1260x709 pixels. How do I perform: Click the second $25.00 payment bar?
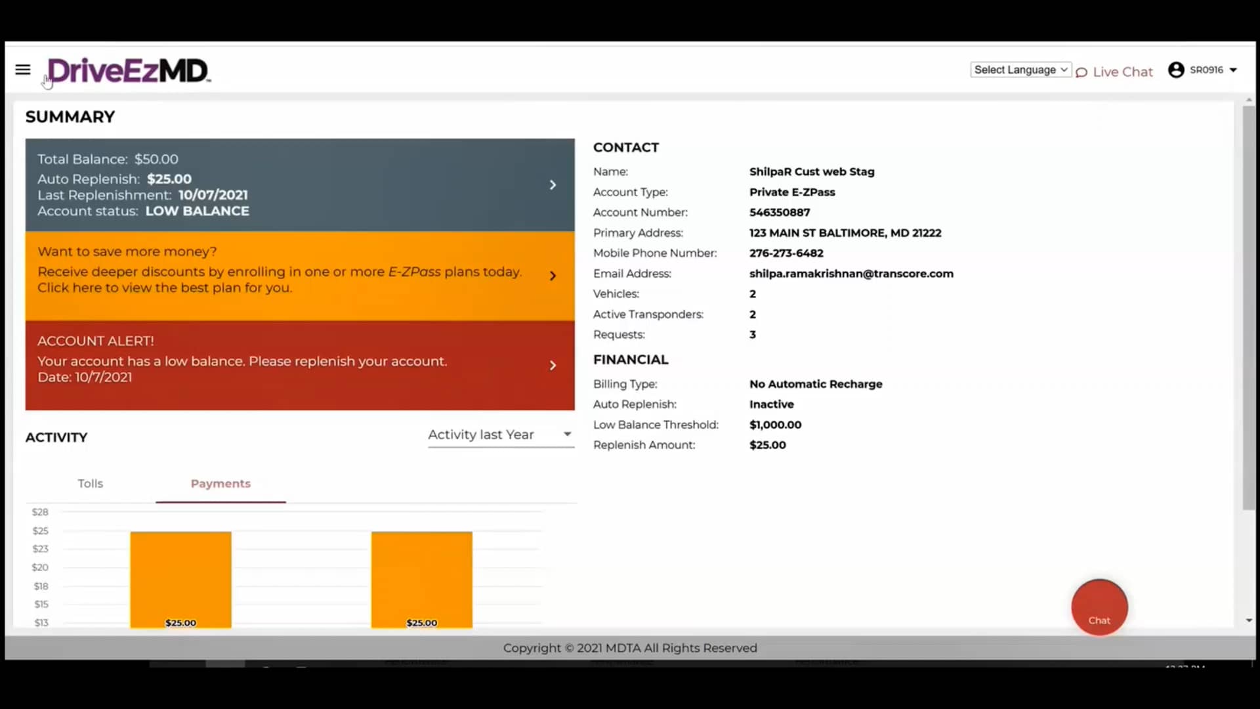[421, 580]
